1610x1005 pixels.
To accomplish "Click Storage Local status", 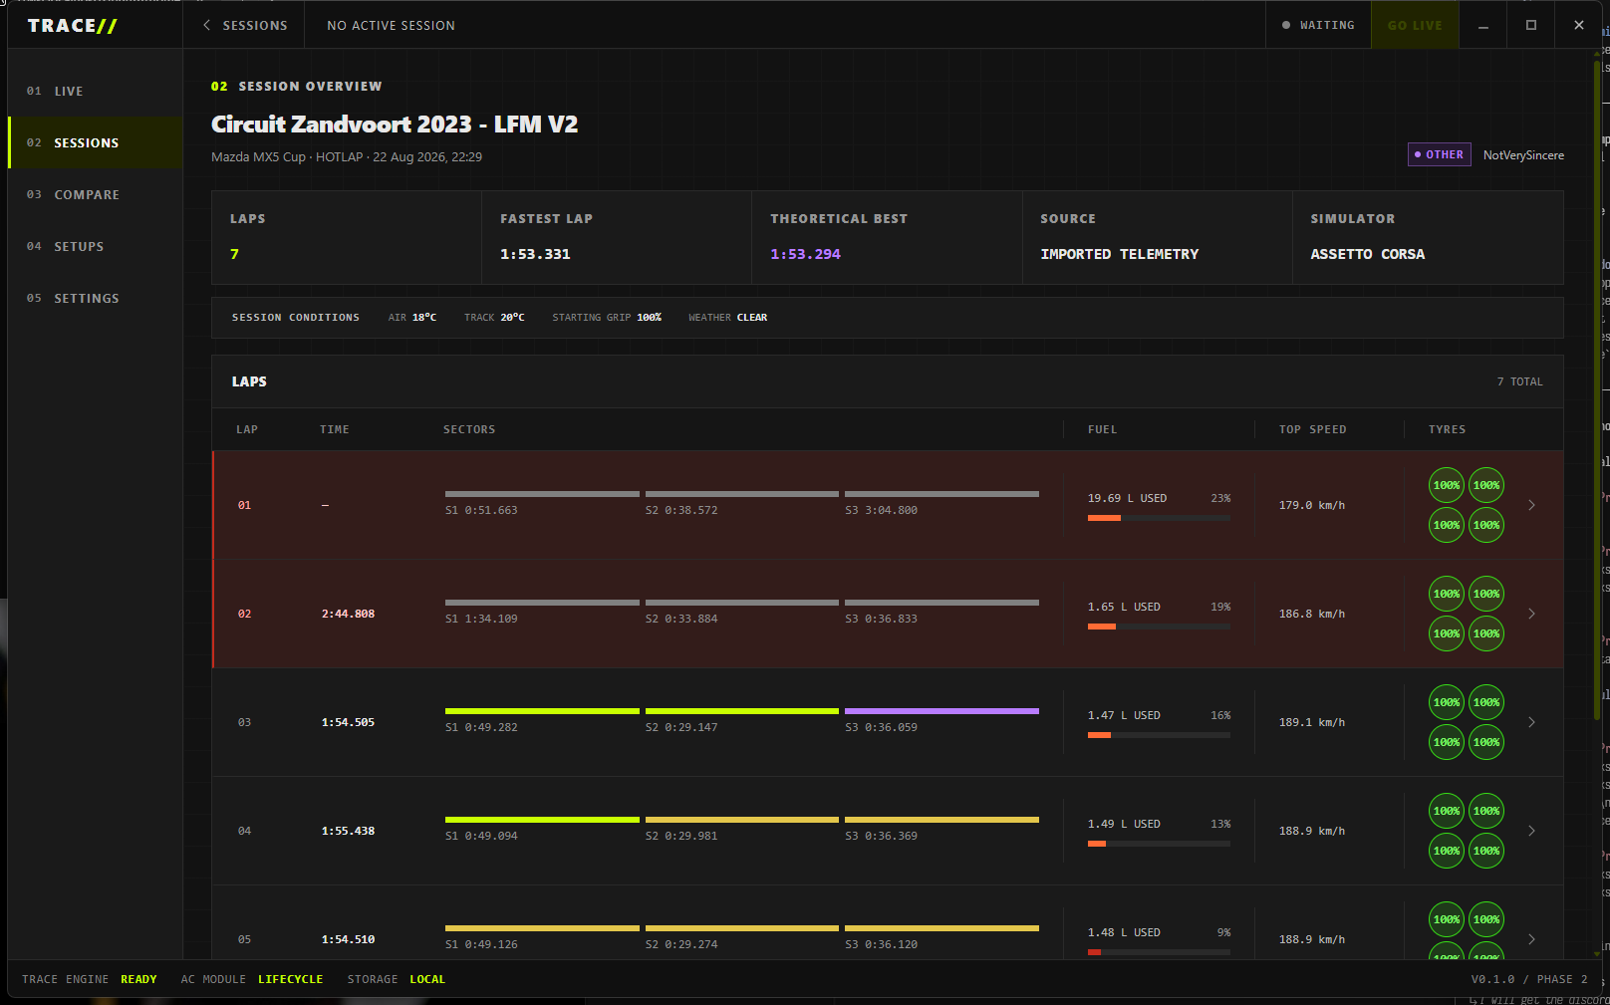I will click(x=397, y=979).
